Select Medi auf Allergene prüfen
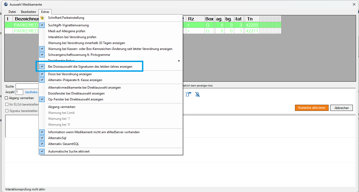This screenshot has height=192, width=359. (x=66, y=31)
